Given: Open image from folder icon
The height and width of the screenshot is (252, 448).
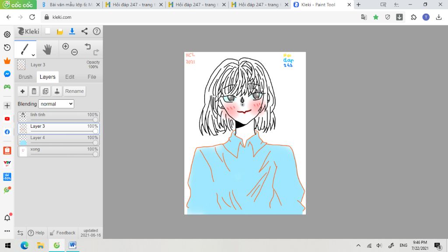Looking at the screenshot, I should tap(59, 31).
